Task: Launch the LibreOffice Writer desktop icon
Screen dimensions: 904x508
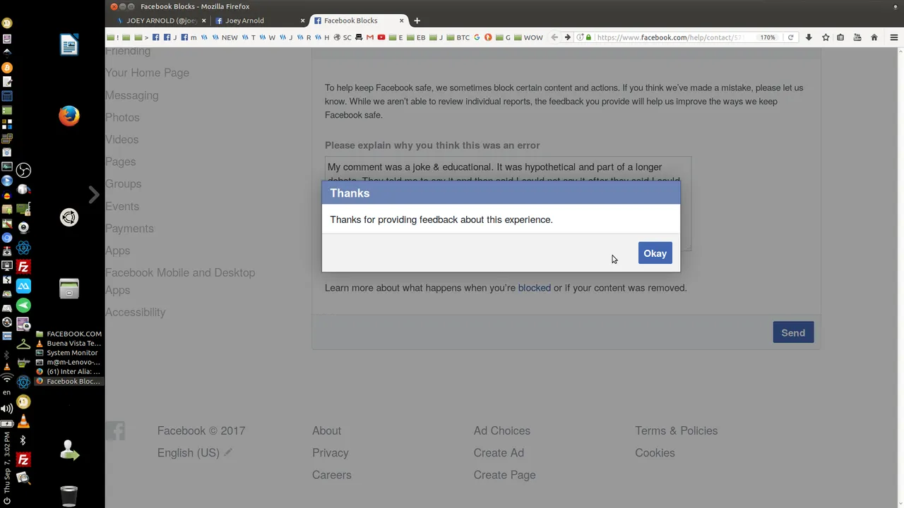Action: [x=69, y=45]
